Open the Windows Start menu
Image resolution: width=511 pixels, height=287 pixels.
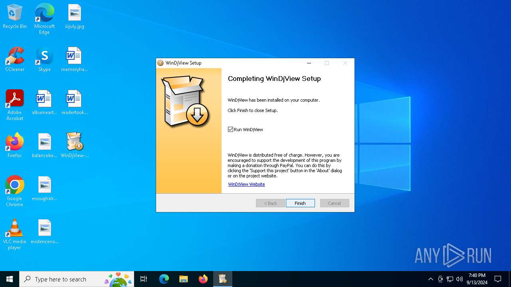(x=10, y=279)
